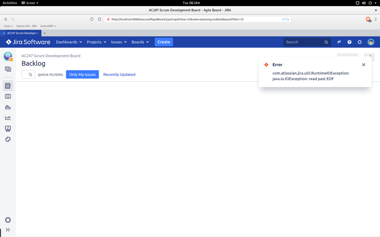Open Releases via the ship icon
Image resolution: width=380 pixels, height=237 pixels.
pyautogui.click(x=8, y=107)
